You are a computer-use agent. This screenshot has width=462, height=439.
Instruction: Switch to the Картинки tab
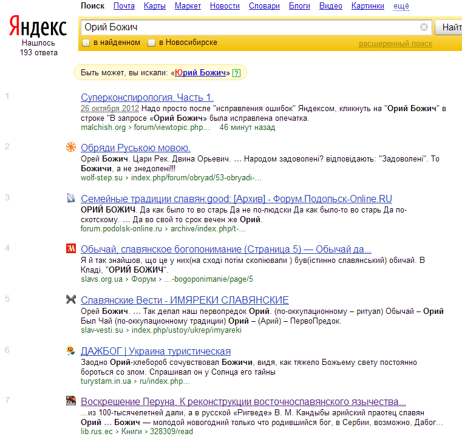coord(367,6)
